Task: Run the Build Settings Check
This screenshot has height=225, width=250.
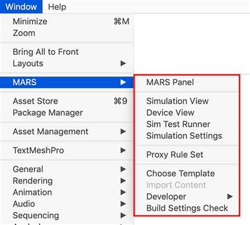Action: 187,208
